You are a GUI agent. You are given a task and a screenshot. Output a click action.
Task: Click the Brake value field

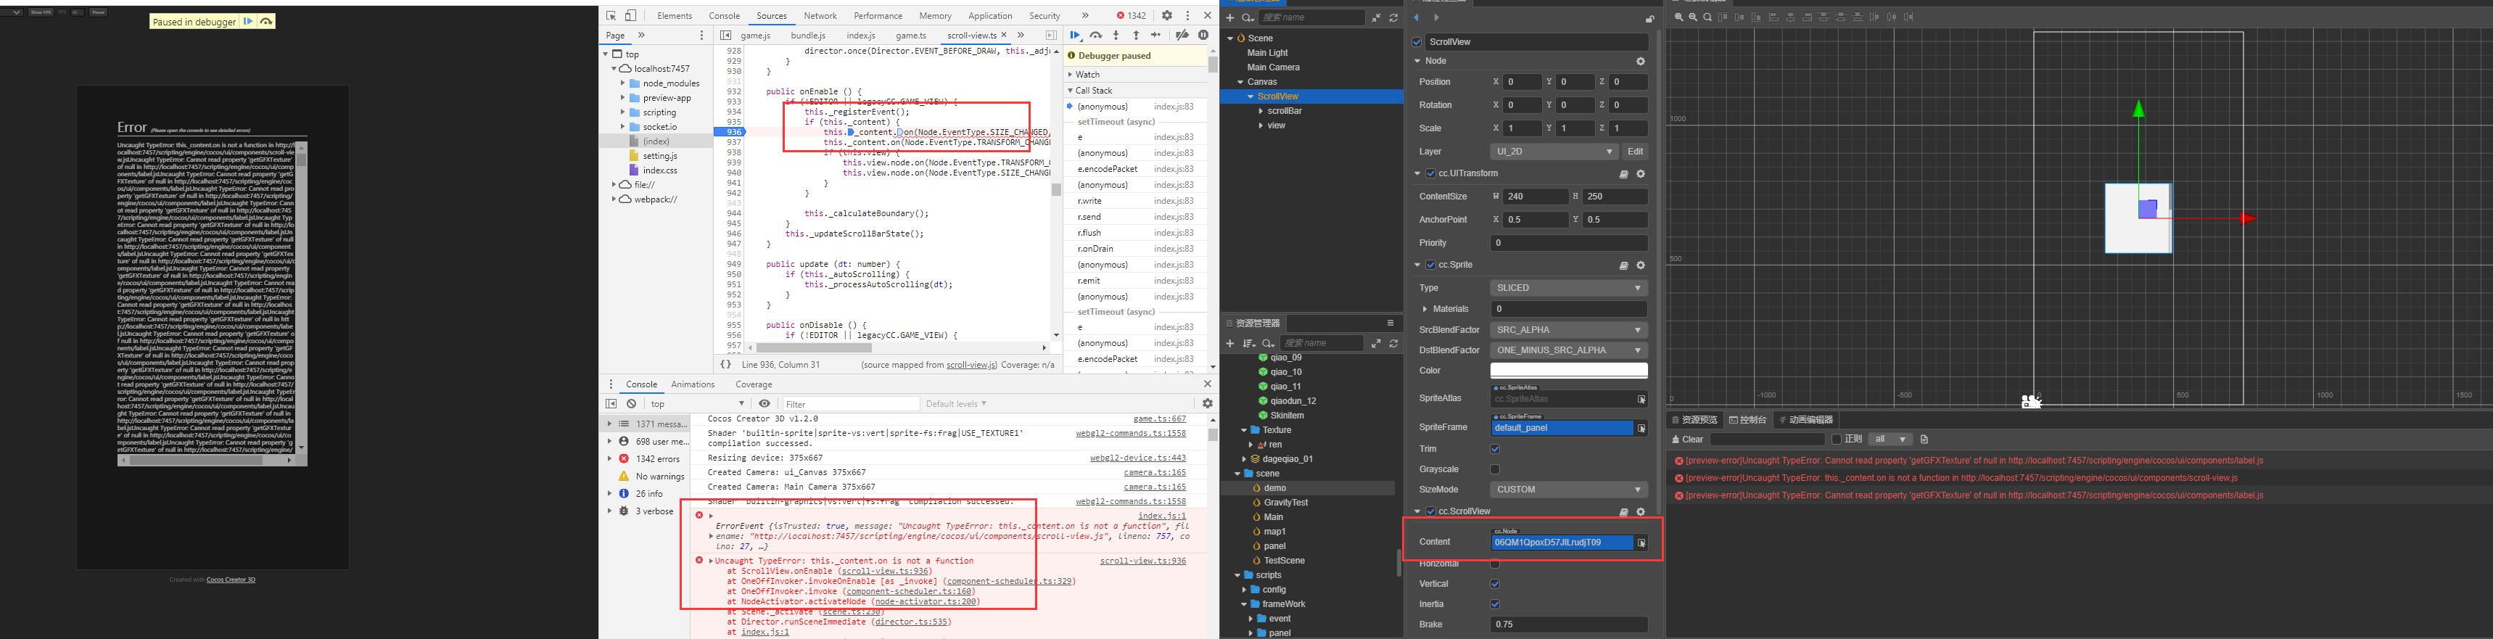point(1569,624)
